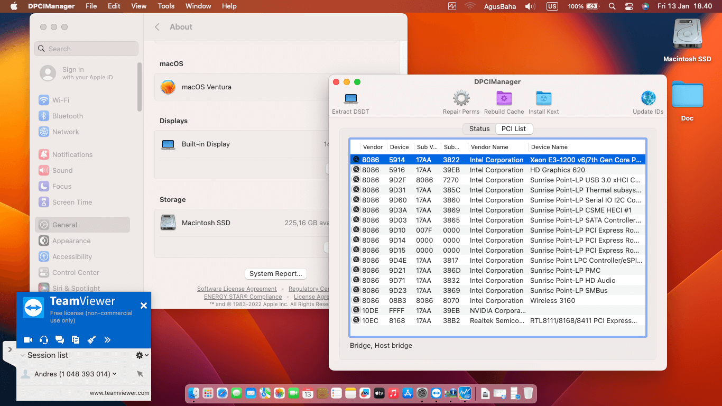The image size is (722, 406).
Task: Select the Sunrise Point-LP HD Audio row
Action: click(x=497, y=280)
